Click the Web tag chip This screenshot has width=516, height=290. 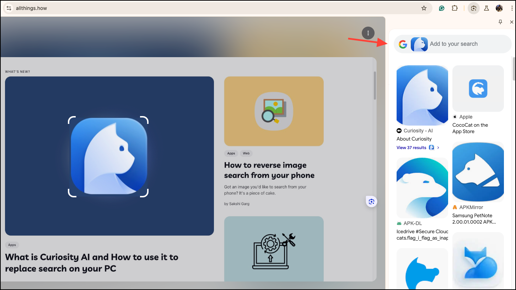[246, 153]
